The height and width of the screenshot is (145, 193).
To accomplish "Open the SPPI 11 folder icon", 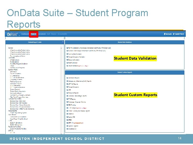I will point(67,123).
